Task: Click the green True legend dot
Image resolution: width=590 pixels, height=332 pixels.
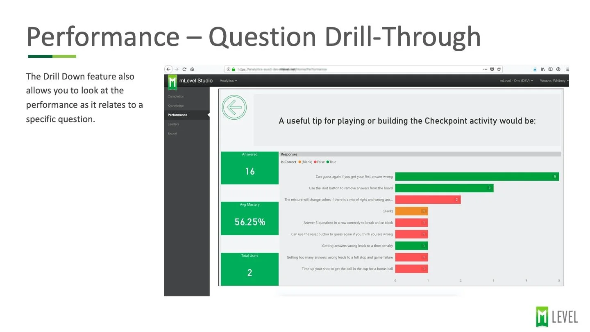Action: pos(328,162)
